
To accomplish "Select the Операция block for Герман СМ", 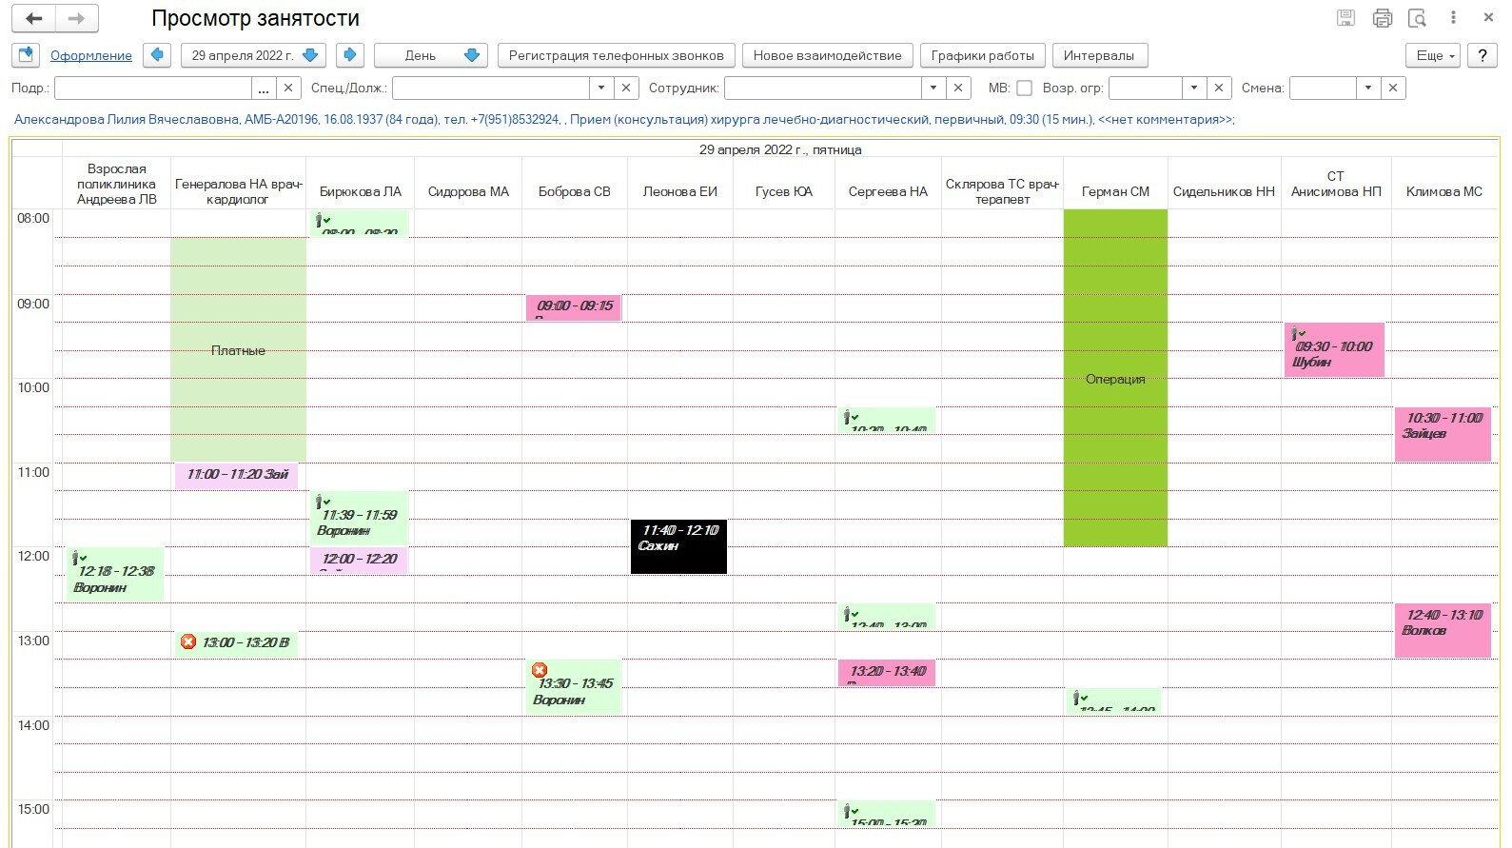I will (1115, 379).
